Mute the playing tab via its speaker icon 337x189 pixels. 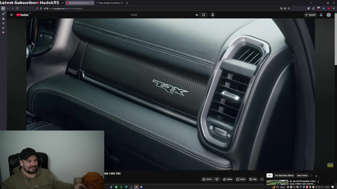pos(70,3)
